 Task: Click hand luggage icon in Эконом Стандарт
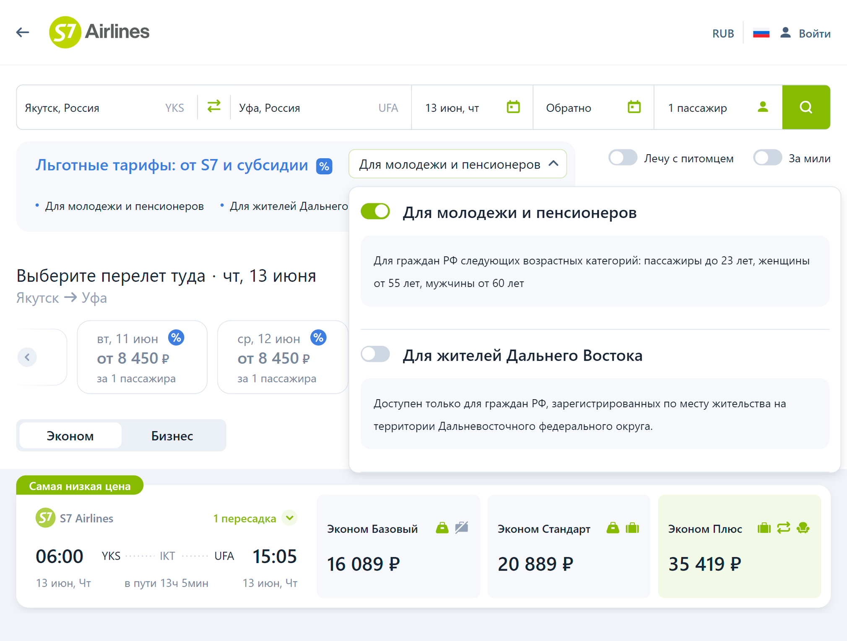[x=613, y=527]
